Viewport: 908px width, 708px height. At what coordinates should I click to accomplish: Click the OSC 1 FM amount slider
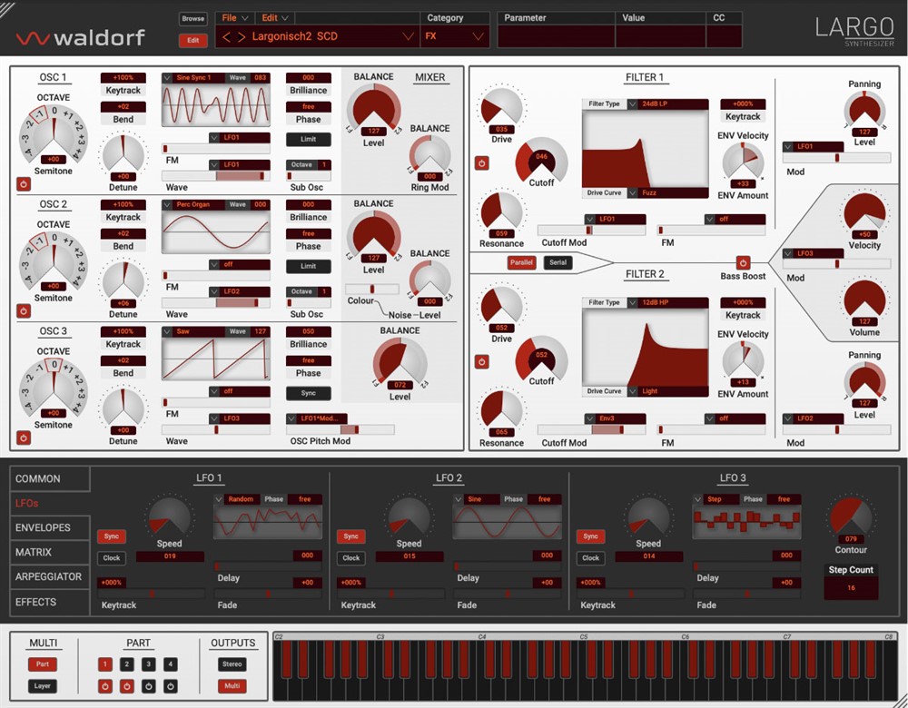[x=216, y=149]
